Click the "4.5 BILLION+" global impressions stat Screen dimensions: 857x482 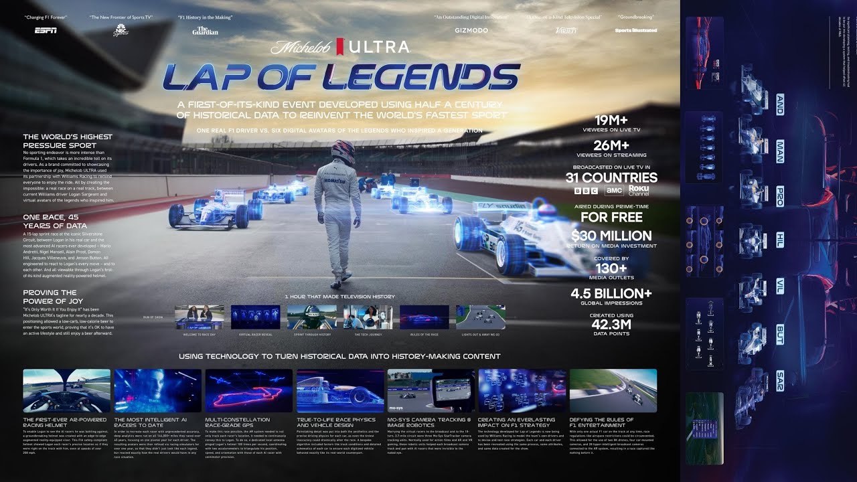(x=611, y=293)
